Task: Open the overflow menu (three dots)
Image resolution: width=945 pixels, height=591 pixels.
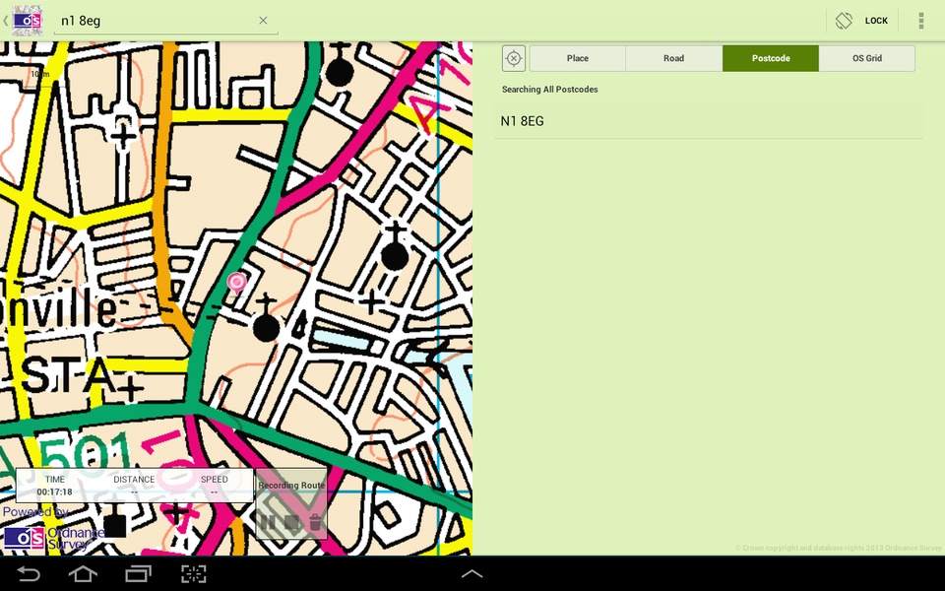Action: point(921,21)
